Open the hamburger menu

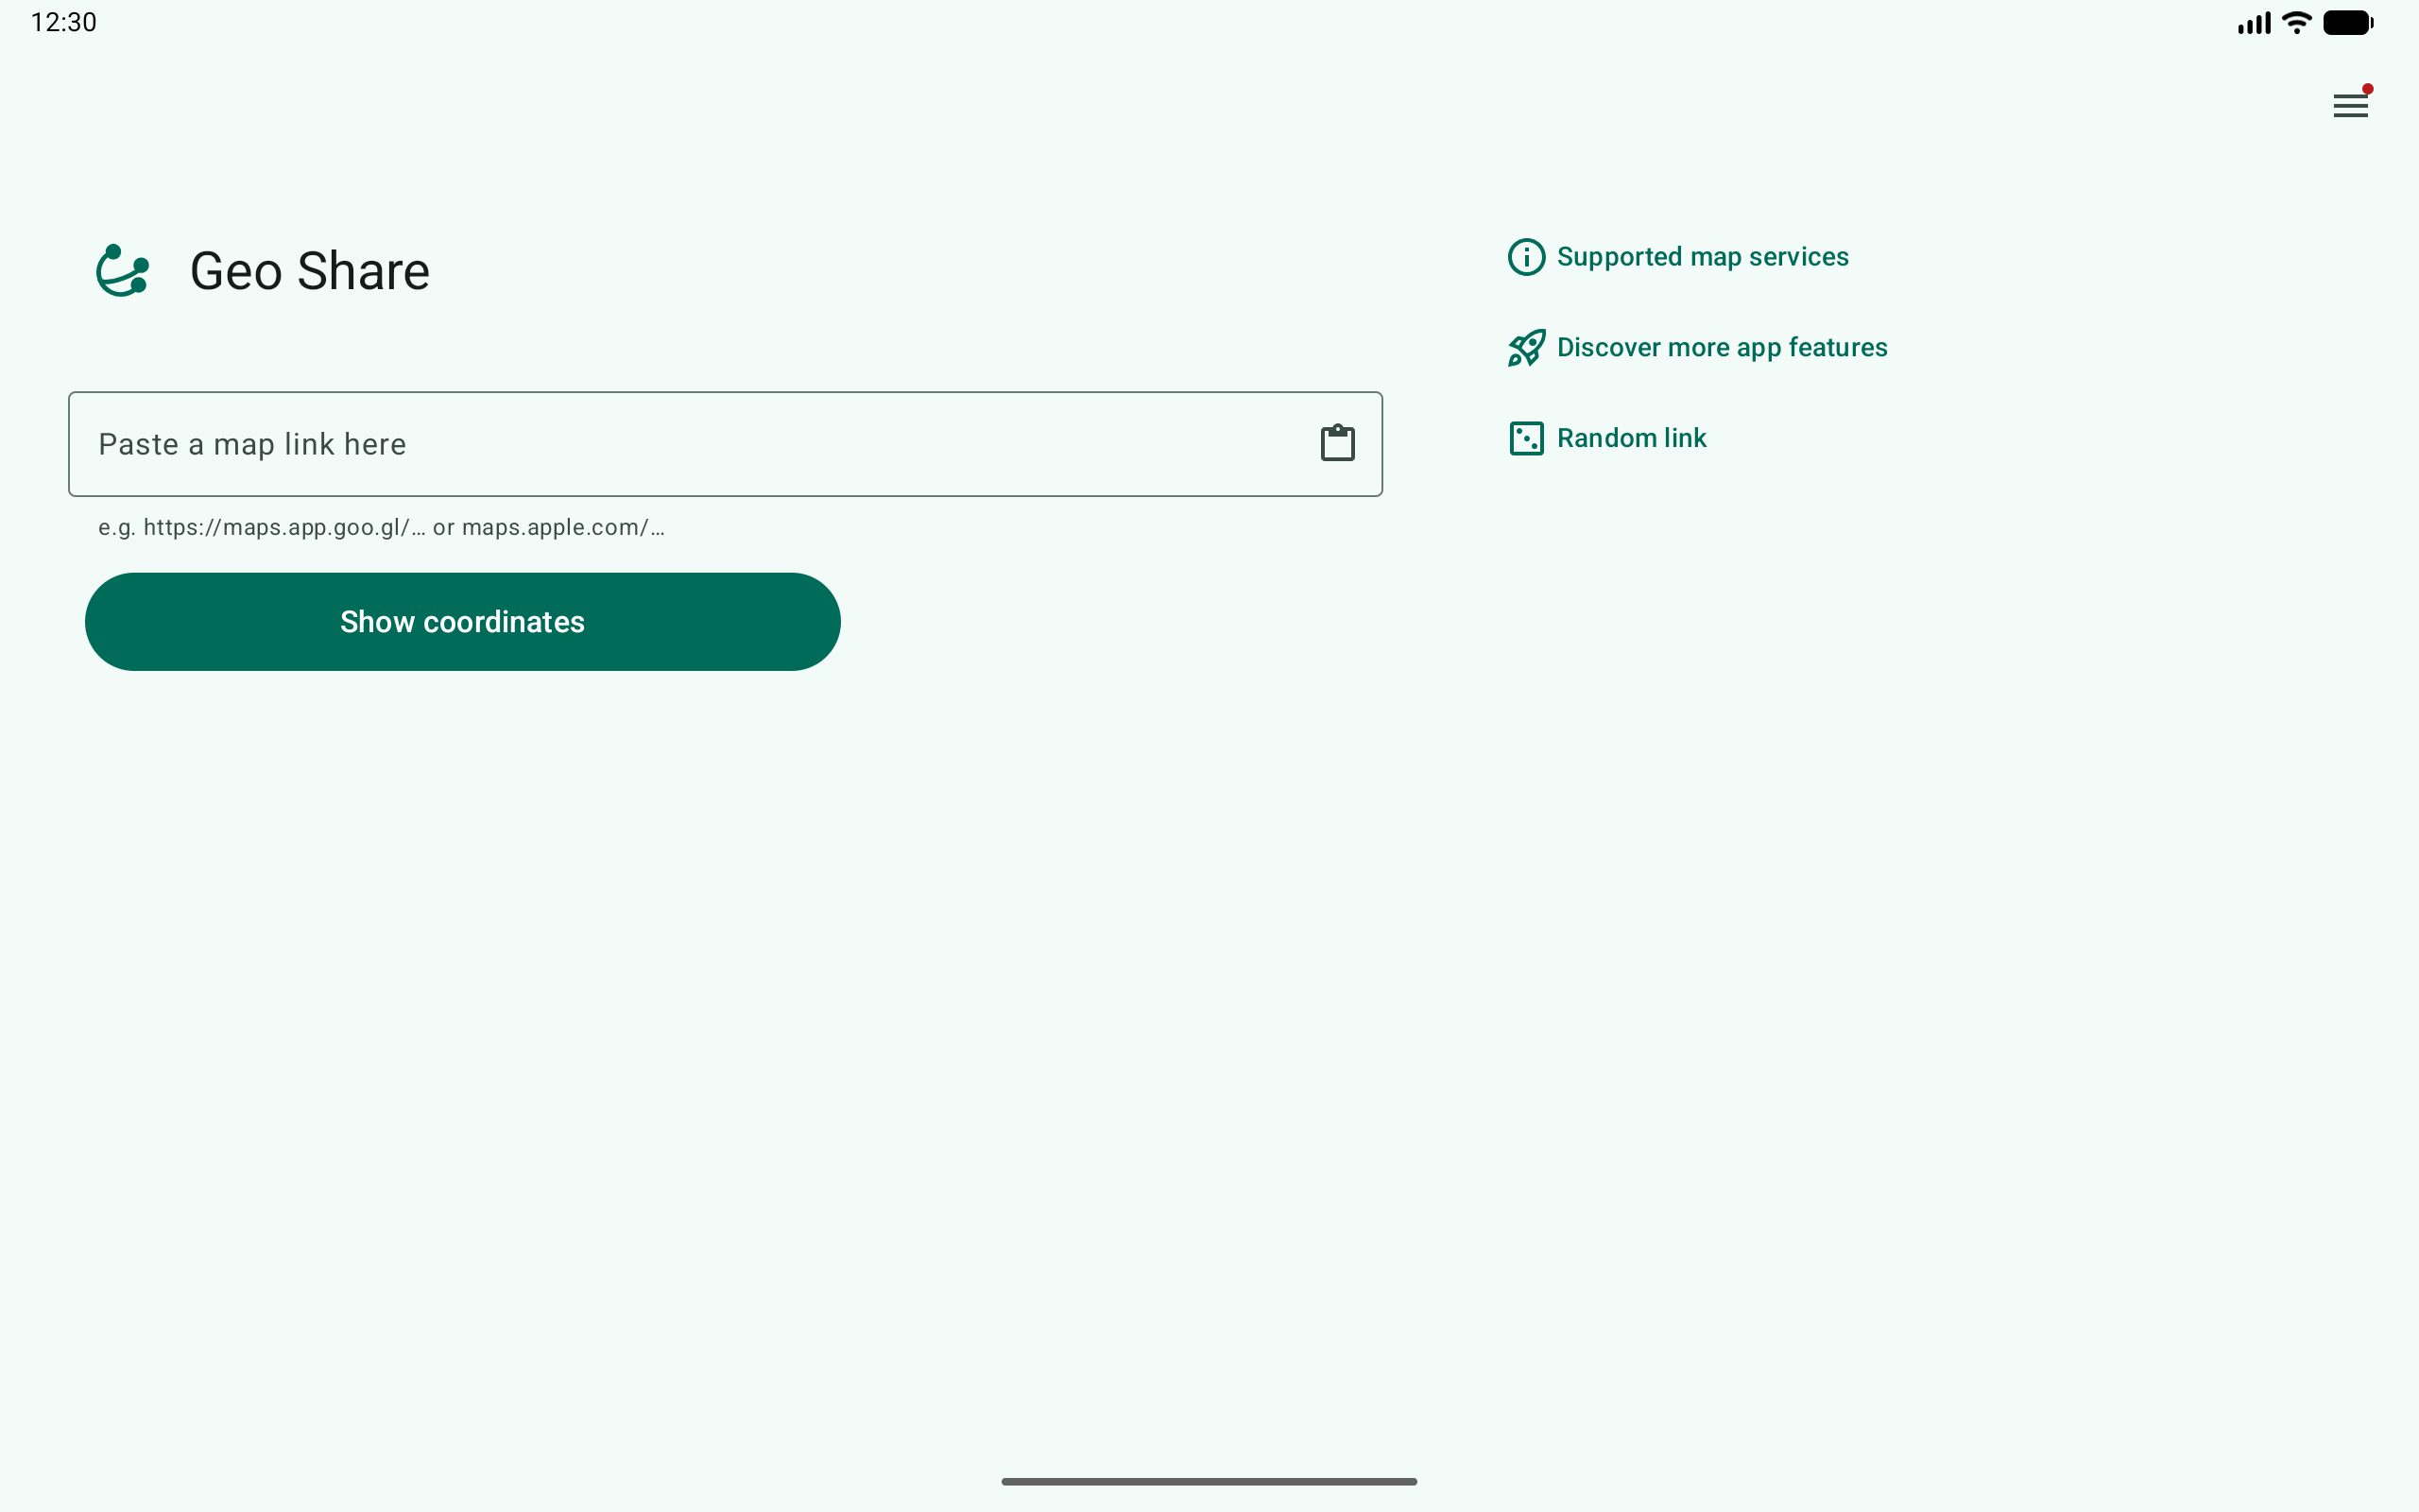coord(2349,106)
